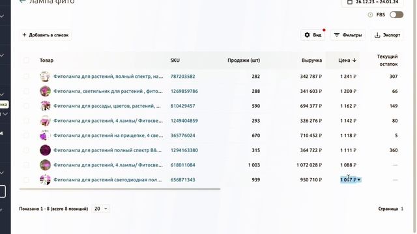Click revenue value 1 072 028 ₽
Viewport: 417px width, 234px height.
click(x=309, y=165)
